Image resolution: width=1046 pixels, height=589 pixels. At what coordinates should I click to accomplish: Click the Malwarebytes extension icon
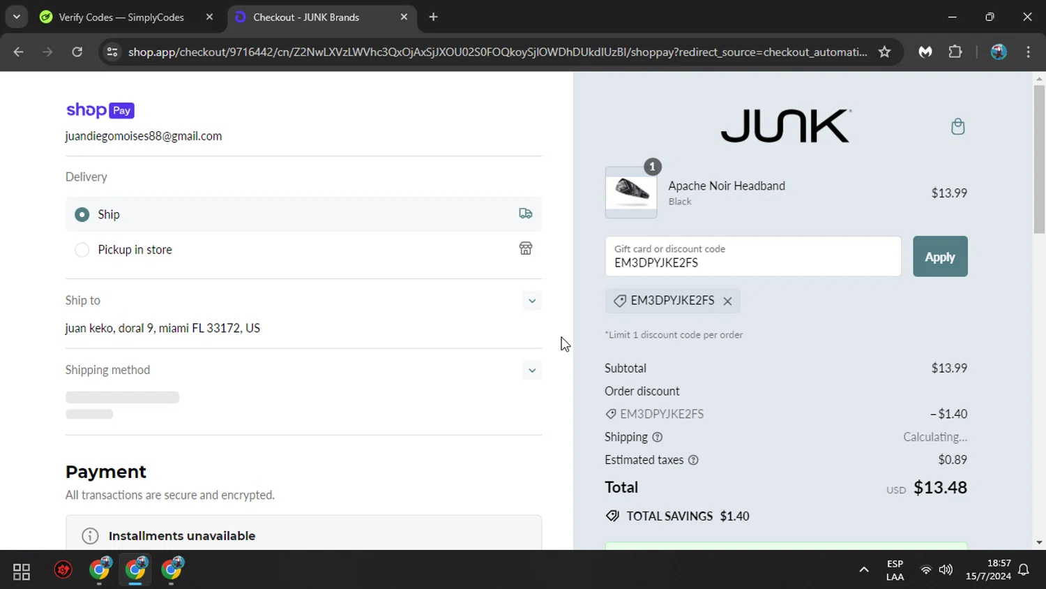925,52
